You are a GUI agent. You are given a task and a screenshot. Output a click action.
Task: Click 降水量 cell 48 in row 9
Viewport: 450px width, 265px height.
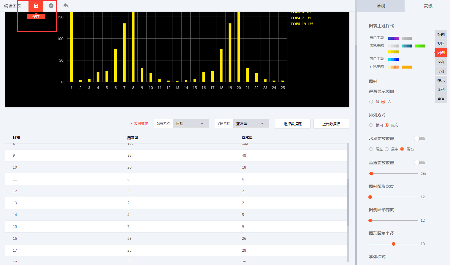[x=244, y=155]
